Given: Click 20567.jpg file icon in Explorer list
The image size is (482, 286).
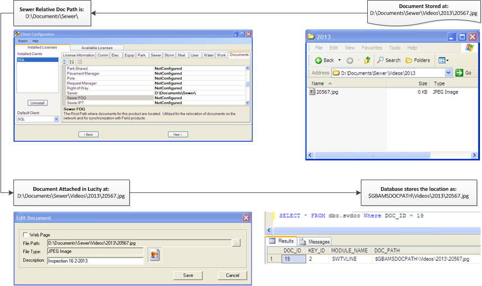Looking at the screenshot, I should pos(313,91).
